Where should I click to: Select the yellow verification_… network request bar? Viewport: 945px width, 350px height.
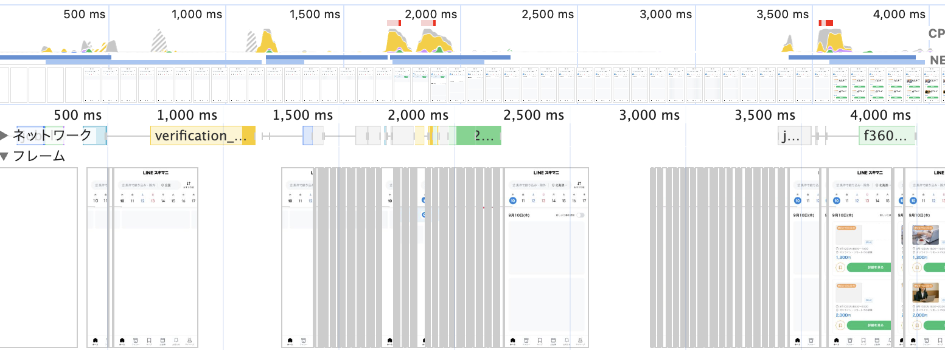(x=203, y=136)
